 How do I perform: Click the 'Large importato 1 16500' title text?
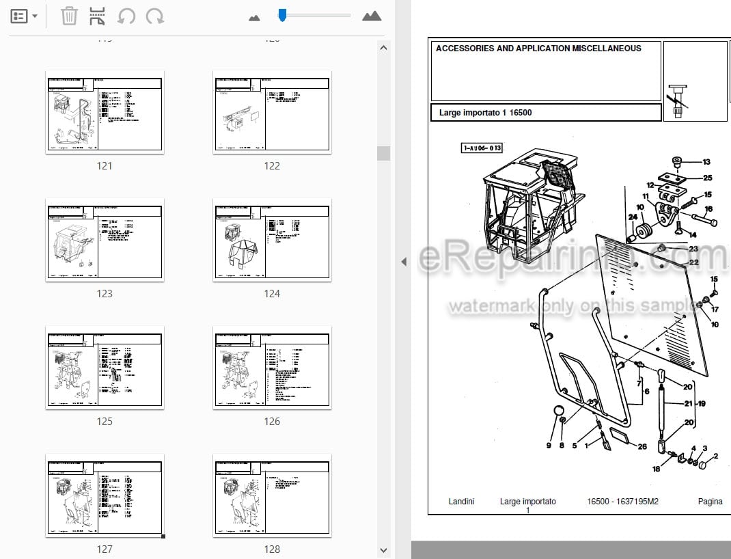(x=485, y=112)
